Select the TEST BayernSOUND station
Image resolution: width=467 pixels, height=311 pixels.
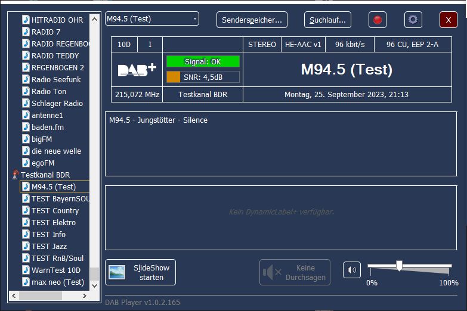point(60,198)
